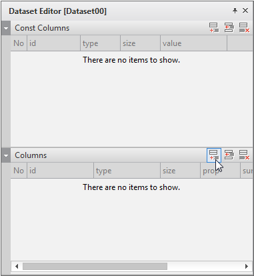The image size is (254, 276).
Task: Select the type header in Const Columns
Action: click(x=100, y=43)
